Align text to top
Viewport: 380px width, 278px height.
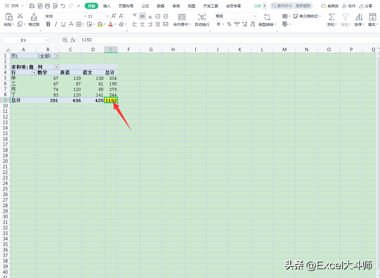pyautogui.click(x=135, y=16)
